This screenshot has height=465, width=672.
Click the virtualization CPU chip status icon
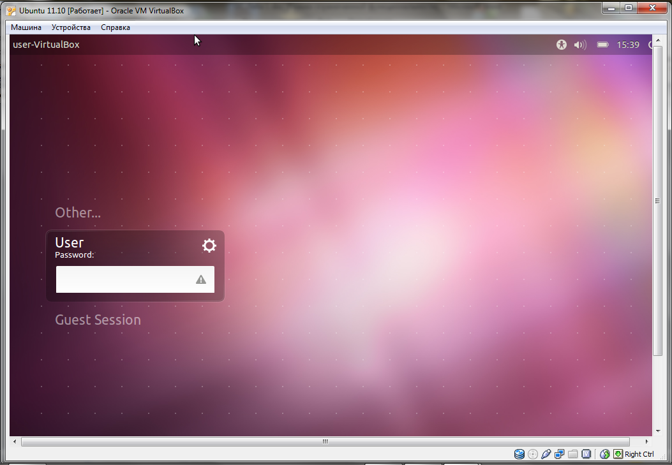[586, 454]
